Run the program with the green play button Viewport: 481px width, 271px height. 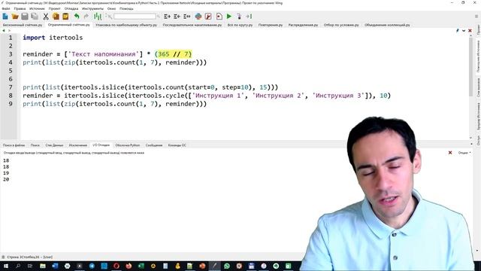coord(228,17)
